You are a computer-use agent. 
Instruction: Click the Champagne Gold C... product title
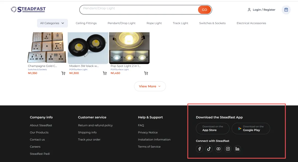42,66
